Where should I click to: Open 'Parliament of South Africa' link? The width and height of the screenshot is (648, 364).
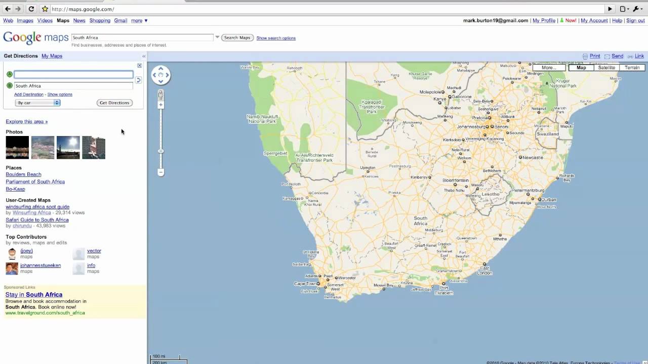point(35,181)
